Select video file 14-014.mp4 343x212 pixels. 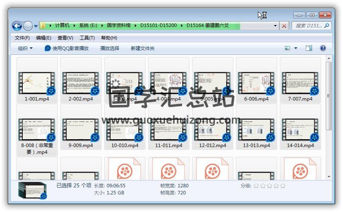coord(300,127)
